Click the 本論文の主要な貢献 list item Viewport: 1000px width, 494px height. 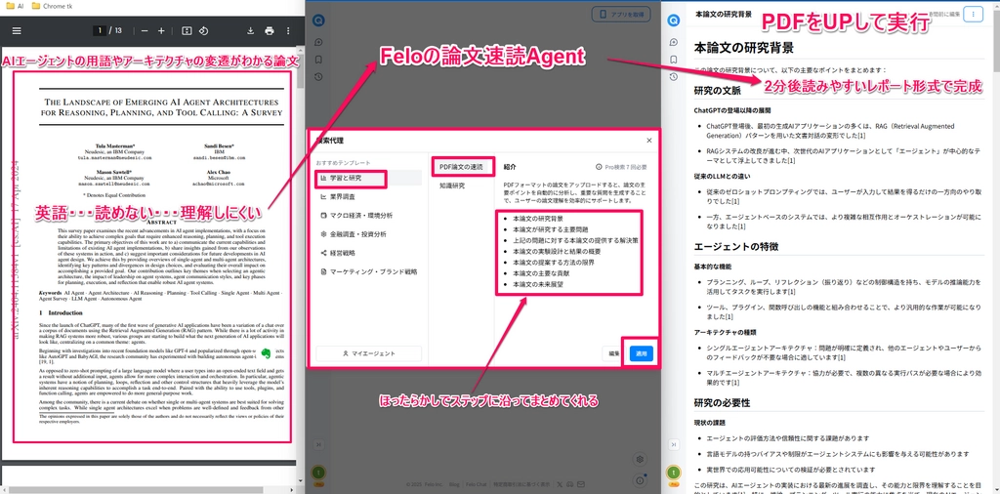543,272
